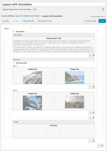Open Layout for Header and Footer link

click(27, 16)
